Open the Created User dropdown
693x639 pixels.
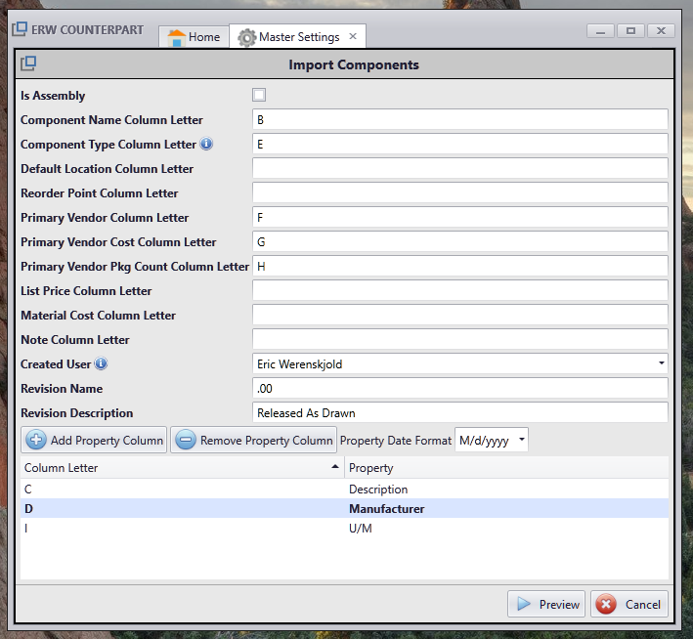tap(661, 363)
